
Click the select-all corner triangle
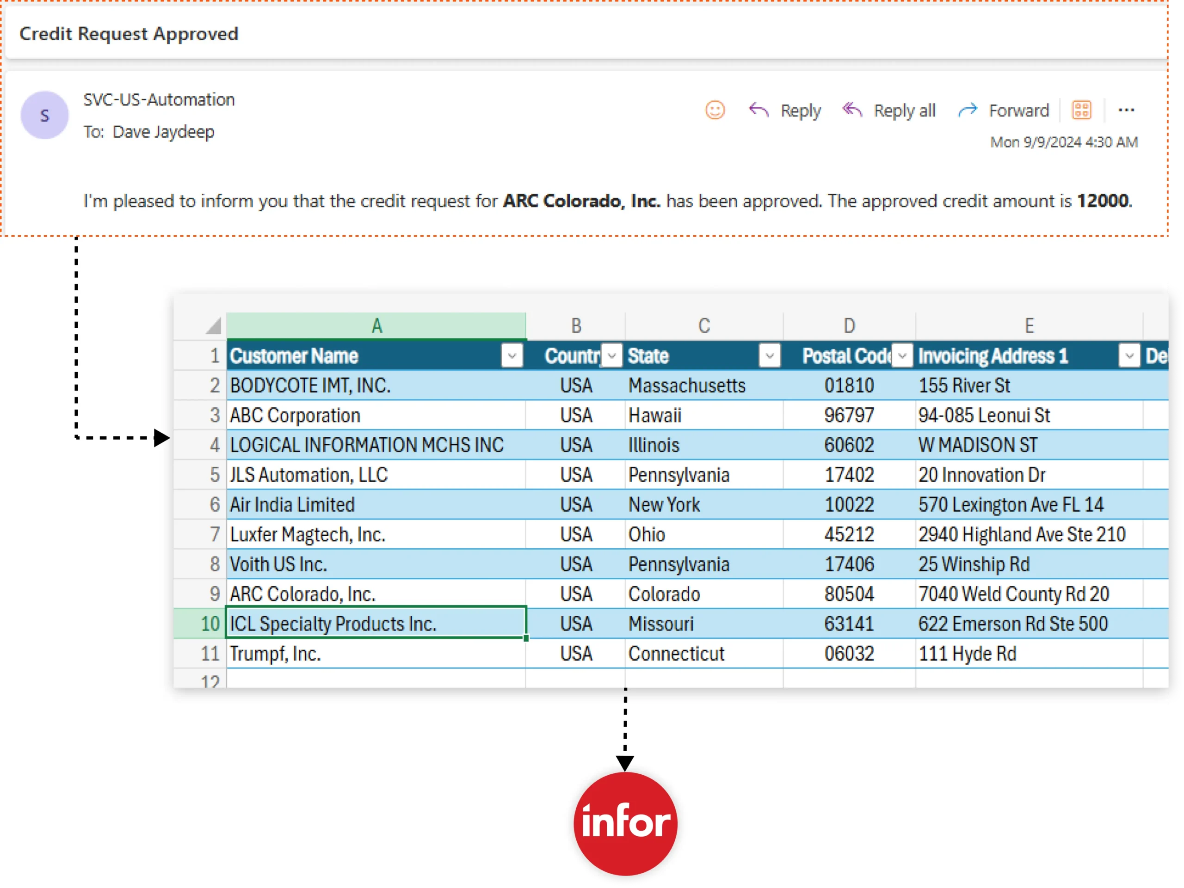(213, 326)
